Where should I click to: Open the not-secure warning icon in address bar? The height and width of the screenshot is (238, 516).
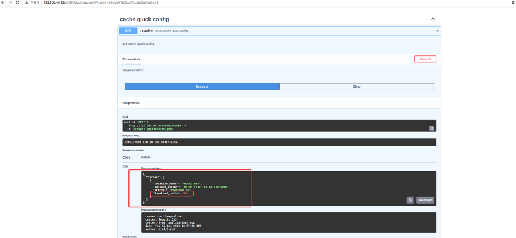pos(26,2)
